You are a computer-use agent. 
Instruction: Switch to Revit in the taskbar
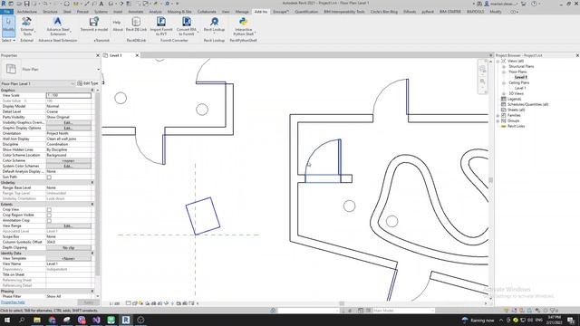tap(126, 320)
